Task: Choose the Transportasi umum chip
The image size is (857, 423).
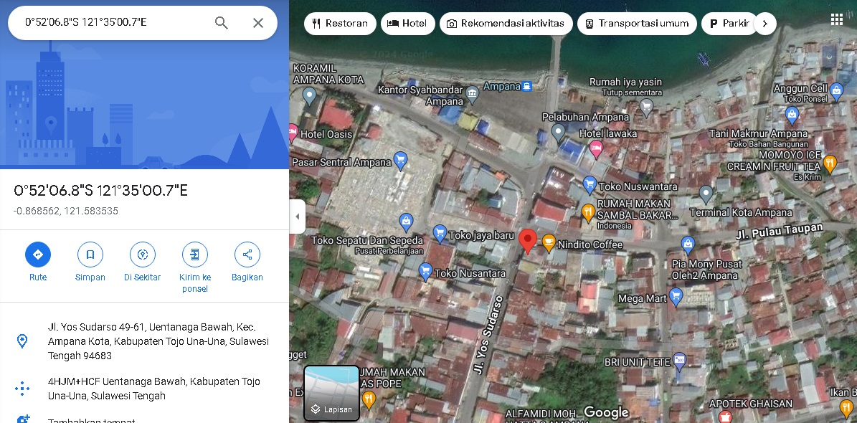Action: click(637, 24)
